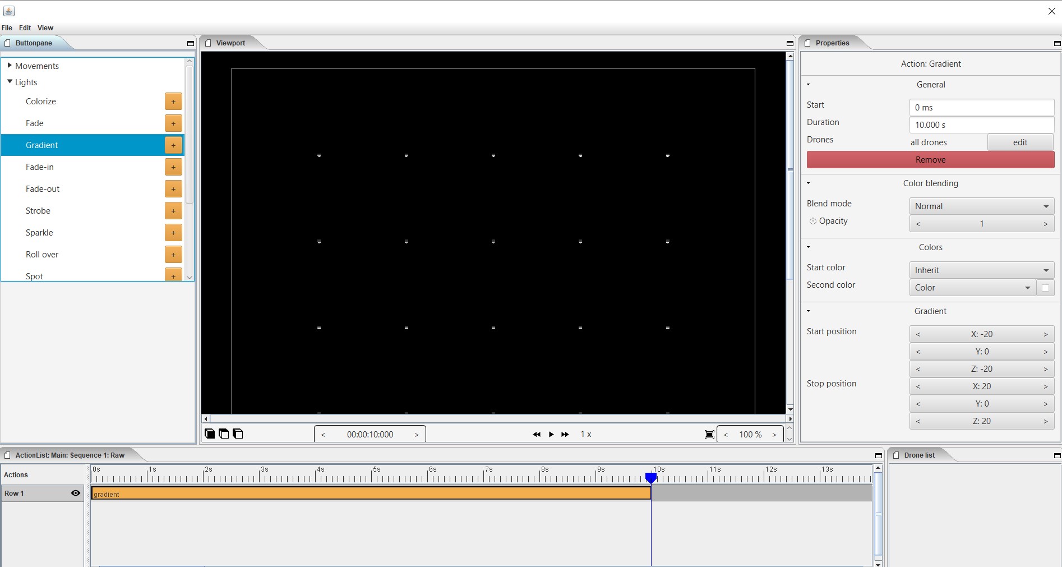1062x567 pixels.
Task: Click the timeline vertical scrollbar
Action: (x=878, y=514)
